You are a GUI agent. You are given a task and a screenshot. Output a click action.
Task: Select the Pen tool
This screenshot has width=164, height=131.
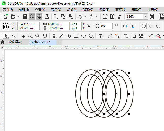pyautogui.click(x=54, y=36)
